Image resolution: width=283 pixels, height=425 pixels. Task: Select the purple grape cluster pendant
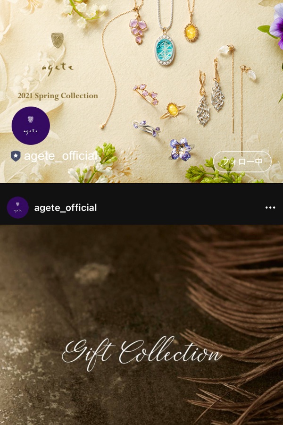[138, 31]
